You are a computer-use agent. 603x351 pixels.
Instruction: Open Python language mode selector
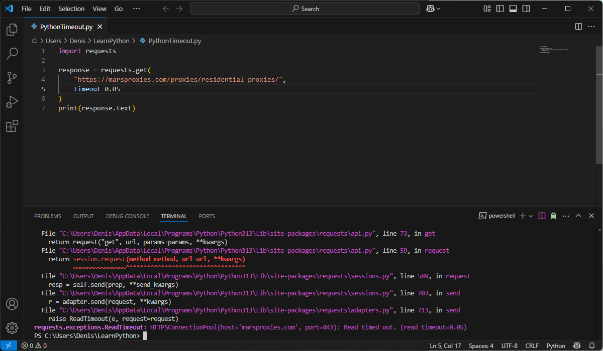[x=556, y=345]
